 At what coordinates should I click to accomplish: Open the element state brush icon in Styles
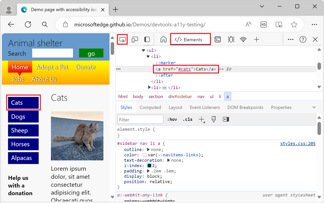tap(214, 119)
